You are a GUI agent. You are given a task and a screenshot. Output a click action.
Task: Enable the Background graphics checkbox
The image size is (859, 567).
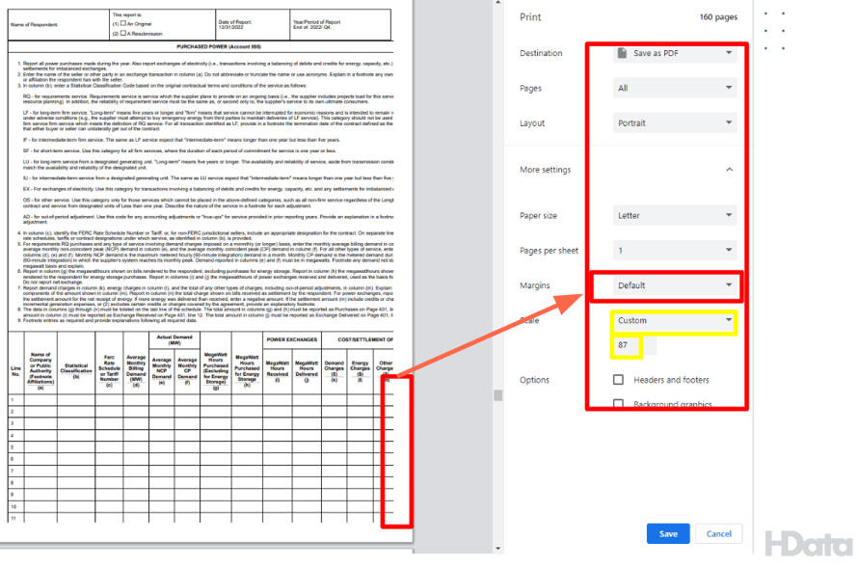pyautogui.click(x=618, y=404)
